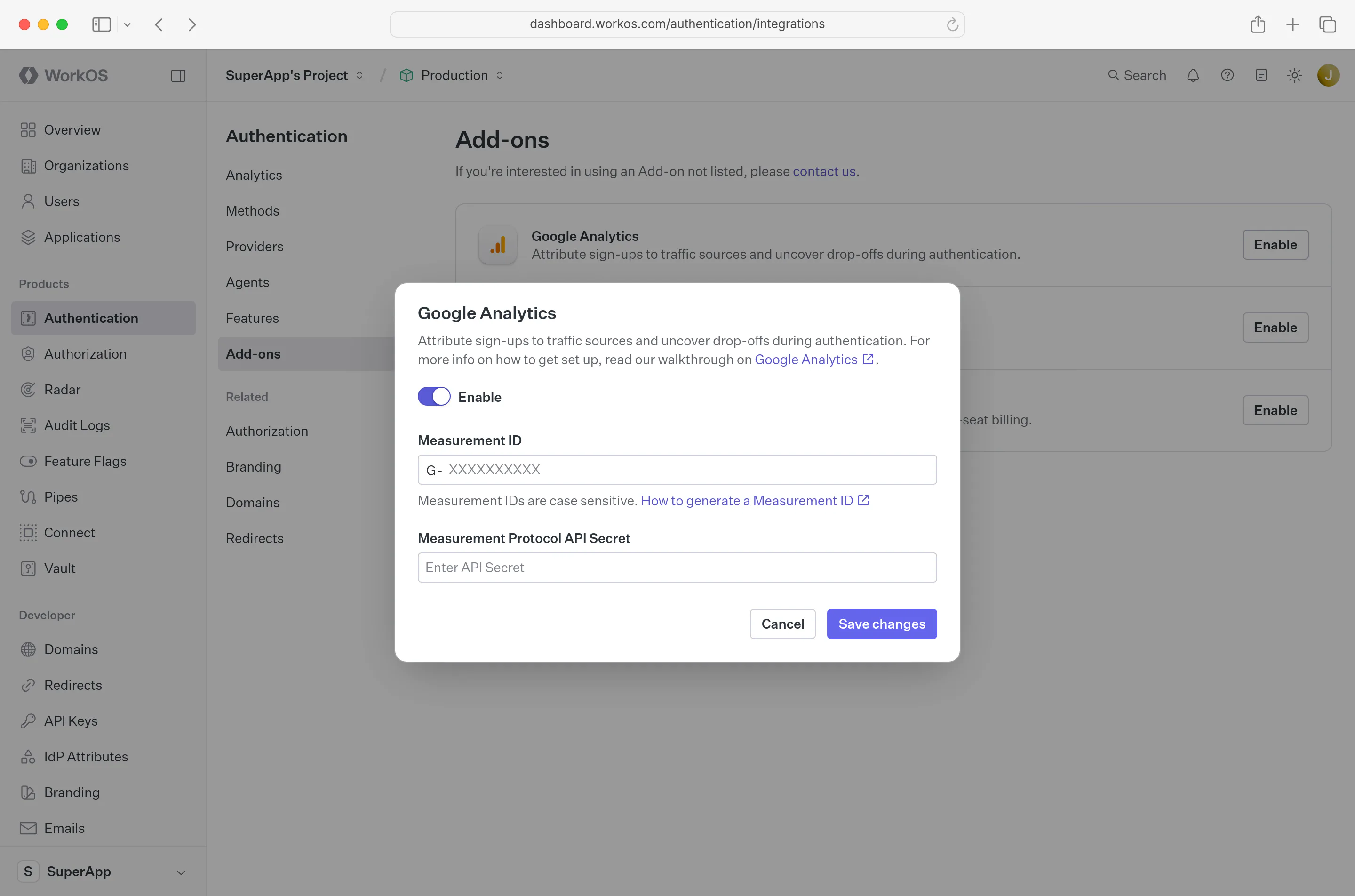Toggle Safari sidebar button
1355x896 pixels.
[x=101, y=24]
